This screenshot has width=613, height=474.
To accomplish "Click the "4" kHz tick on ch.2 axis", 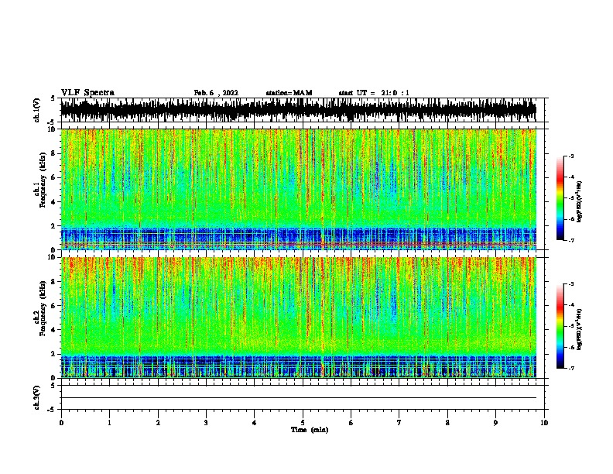I will click(54, 330).
